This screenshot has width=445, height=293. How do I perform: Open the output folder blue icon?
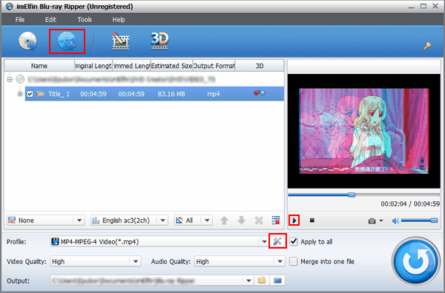click(x=277, y=280)
